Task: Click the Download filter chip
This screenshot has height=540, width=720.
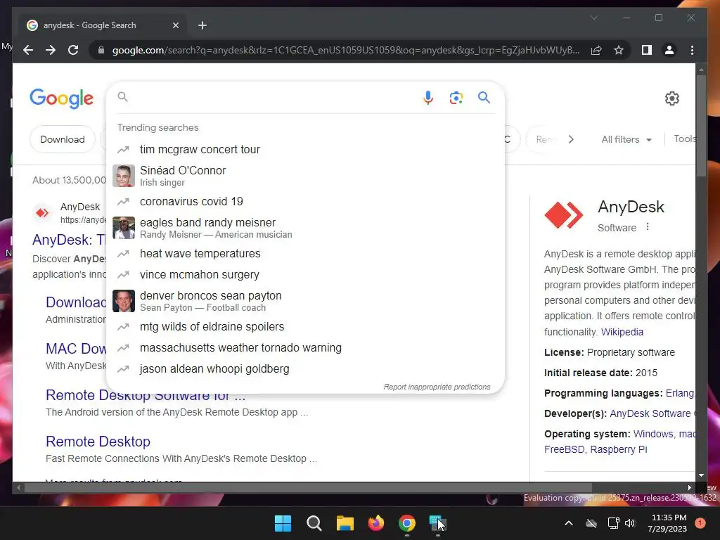Action: pyautogui.click(x=63, y=139)
